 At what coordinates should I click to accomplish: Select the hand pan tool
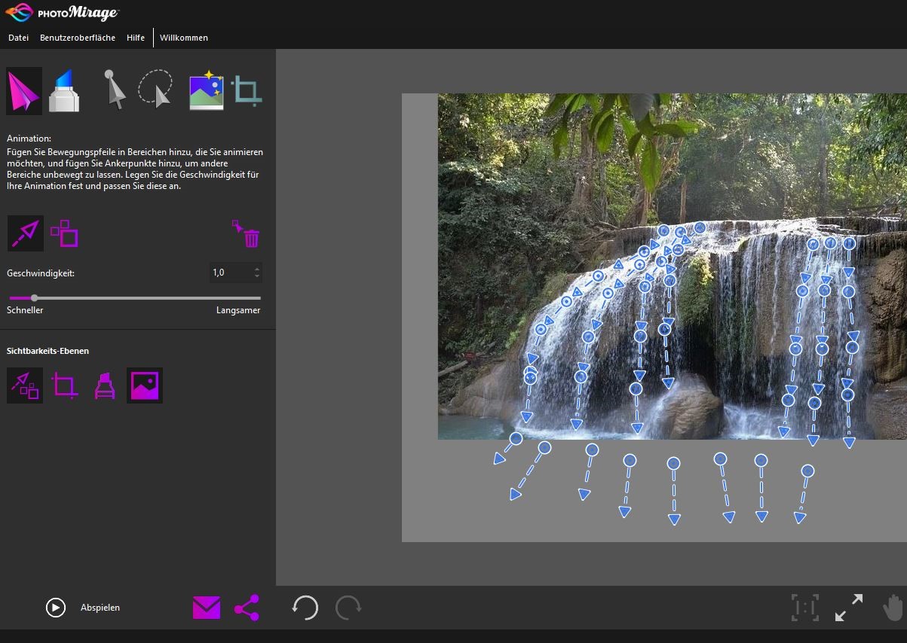point(893,608)
